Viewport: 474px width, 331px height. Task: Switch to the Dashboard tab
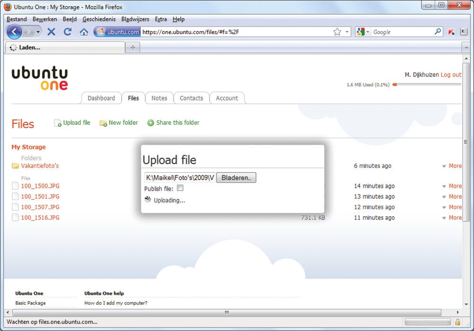click(101, 98)
